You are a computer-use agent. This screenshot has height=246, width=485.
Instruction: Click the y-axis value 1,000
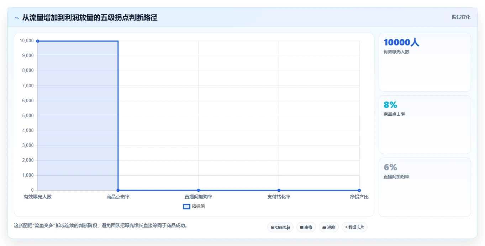tap(28, 175)
